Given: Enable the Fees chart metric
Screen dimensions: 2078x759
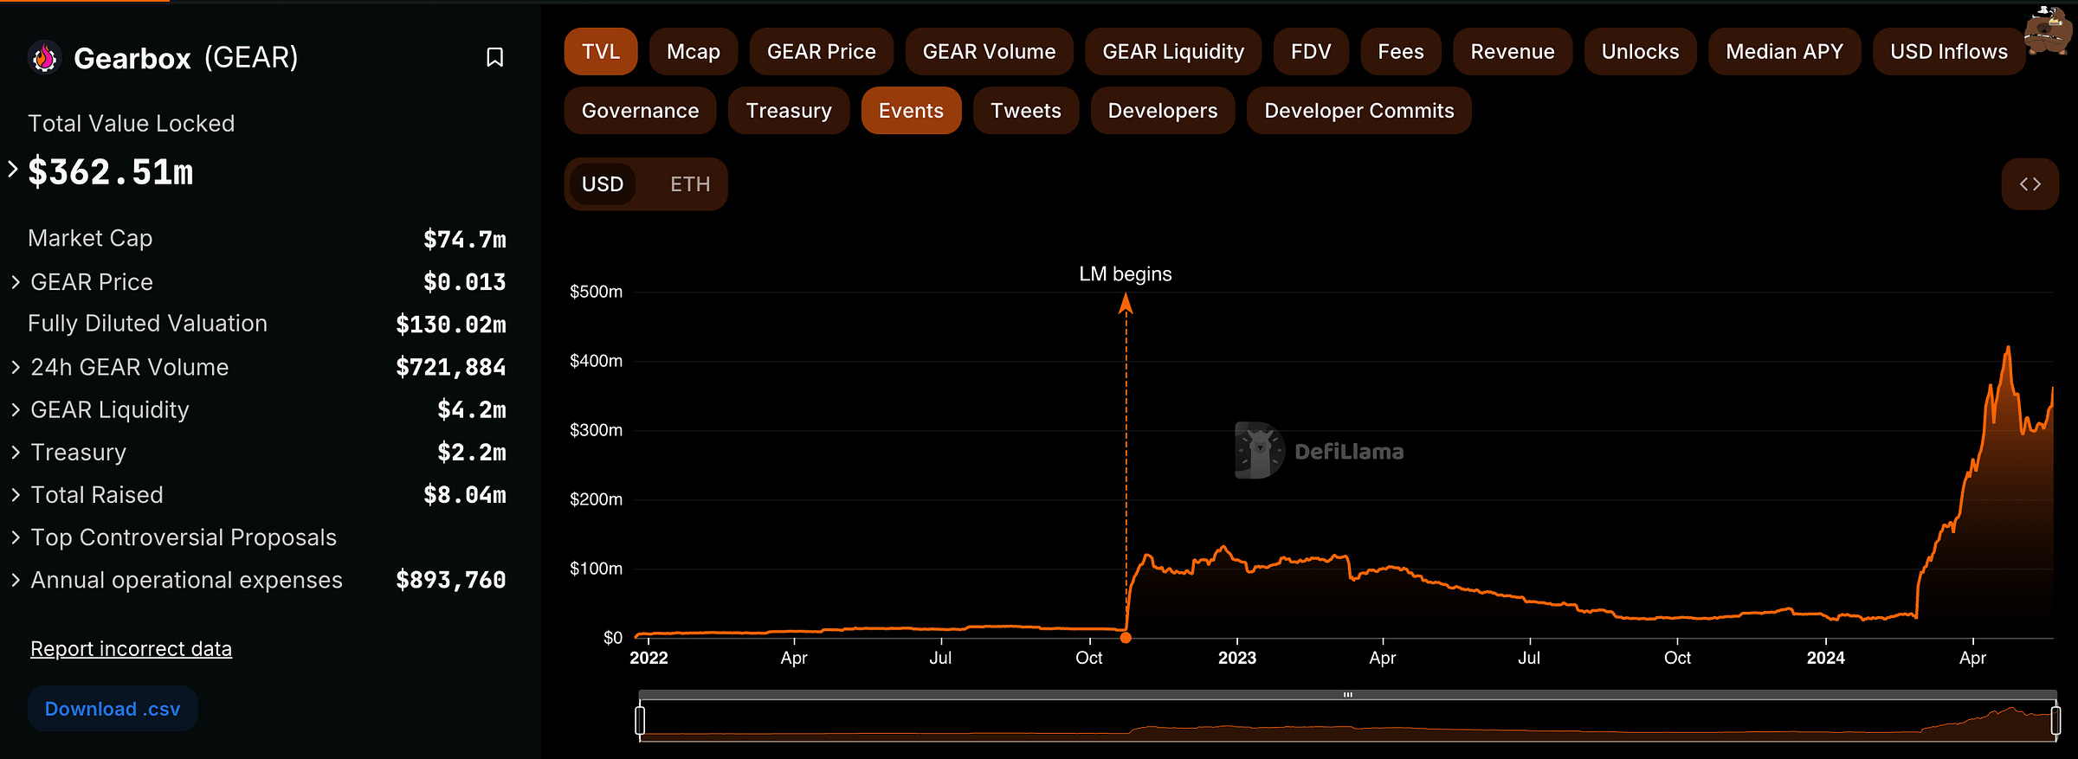Looking at the screenshot, I should pyautogui.click(x=1401, y=52).
